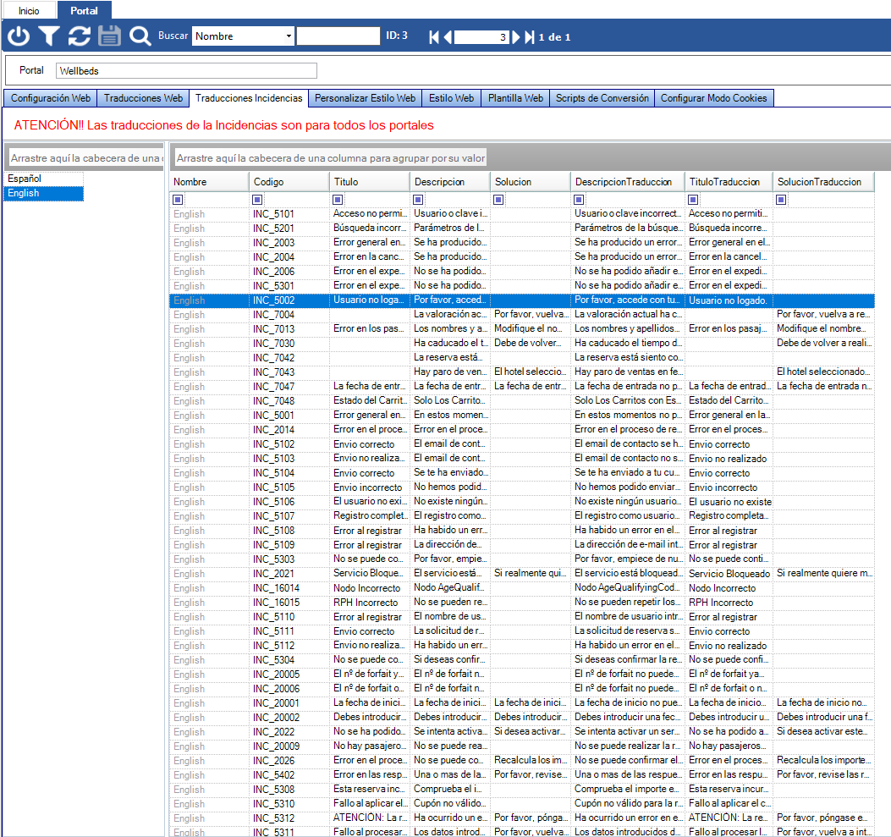Image resolution: width=891 pixels, height=837 pixels.
Task: Go to next record arrow
Action: 516,37
